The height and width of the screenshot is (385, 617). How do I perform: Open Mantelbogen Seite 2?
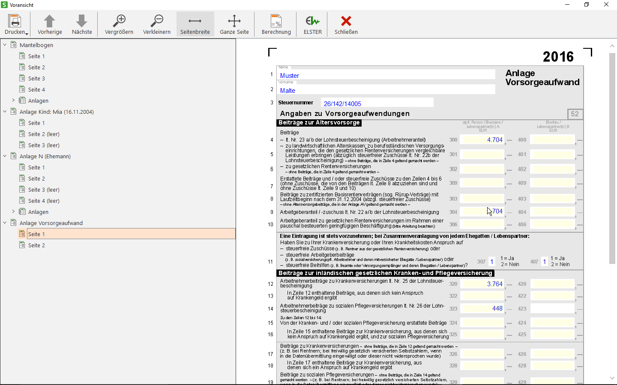tap(36, 67)
